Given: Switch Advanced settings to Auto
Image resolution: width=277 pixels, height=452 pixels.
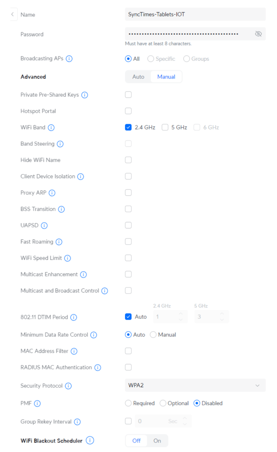Looking at the screenshot, I should point(138,77).
